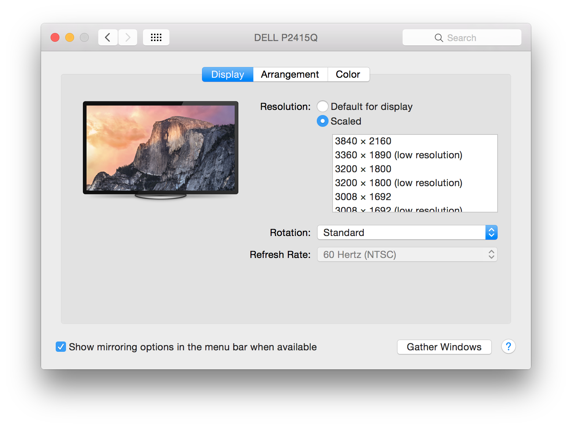
Task: Click the red close window button
Action: pyautogui.click(x=55, y=37)
